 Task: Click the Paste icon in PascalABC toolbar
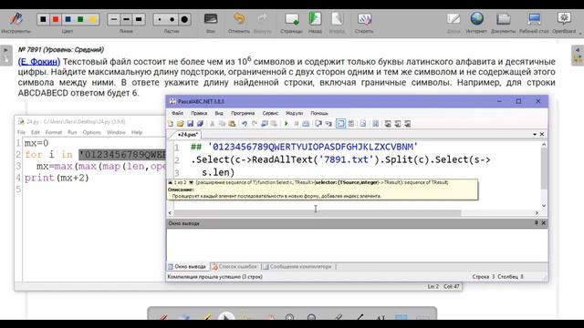pos(232,124)
